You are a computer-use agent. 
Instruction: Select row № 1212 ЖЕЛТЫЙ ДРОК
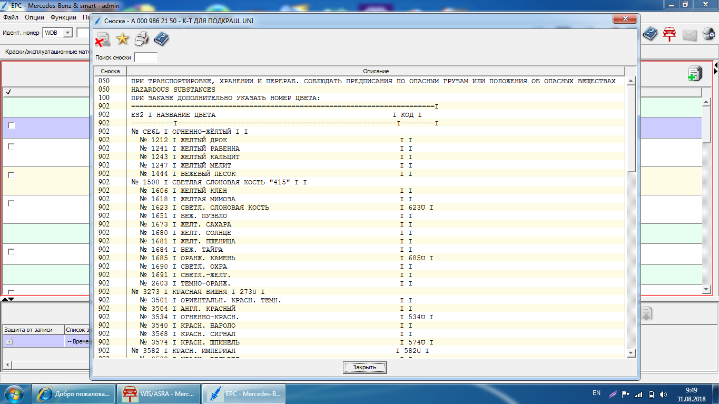click(359, 140)
